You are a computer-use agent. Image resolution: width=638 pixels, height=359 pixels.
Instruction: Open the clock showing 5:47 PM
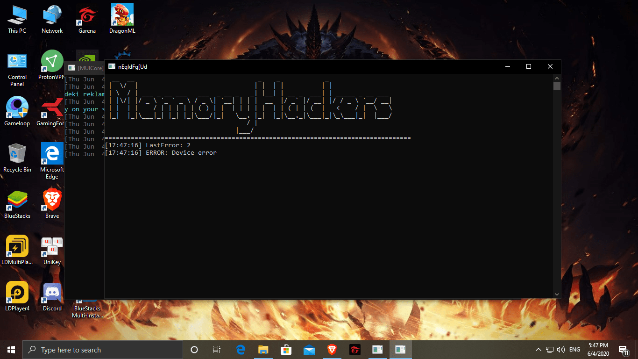(597, 350)
